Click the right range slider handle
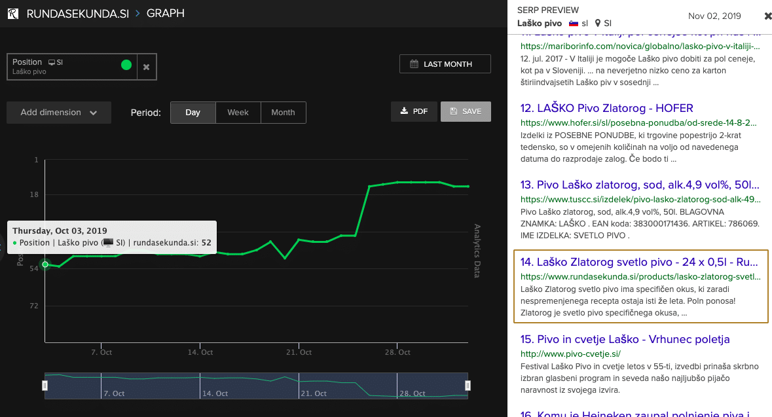The image size is (772, 417). point(468,386)
